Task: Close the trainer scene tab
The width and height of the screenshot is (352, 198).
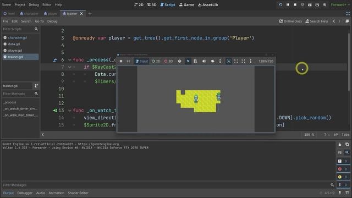Action: [x=81, y=14]
